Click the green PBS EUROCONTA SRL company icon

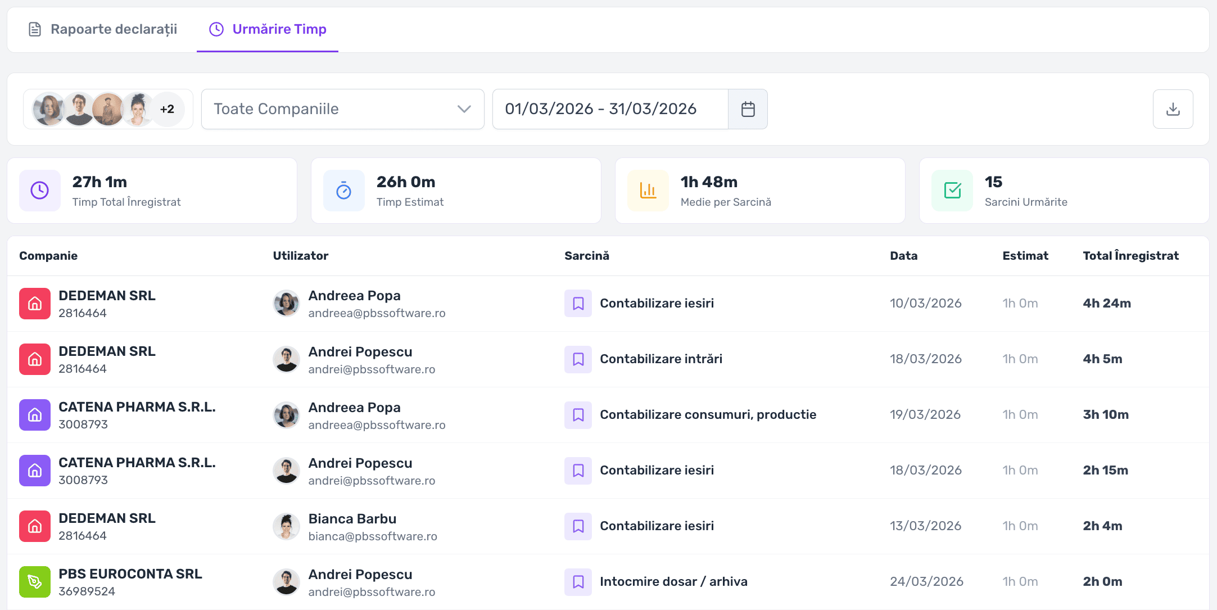tap(35, 582)
